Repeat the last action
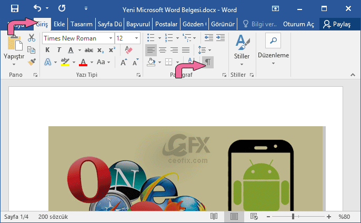 tap(62, 8)
